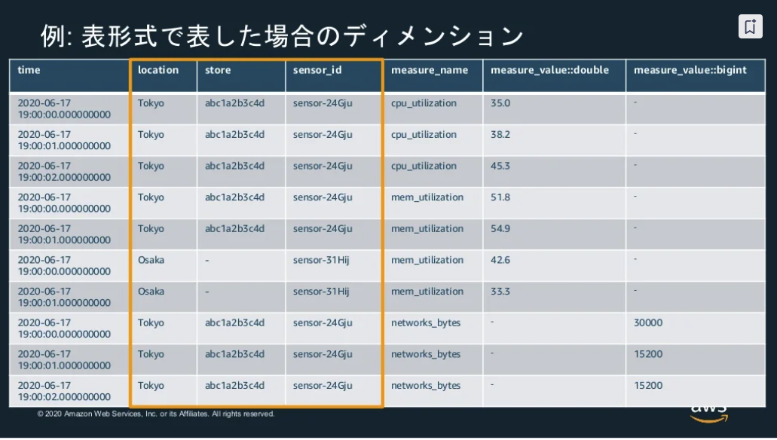Click 'cpu_utilization' in the 45.3 row
Screen dimensions: 777x440
[x=424, y=166]
